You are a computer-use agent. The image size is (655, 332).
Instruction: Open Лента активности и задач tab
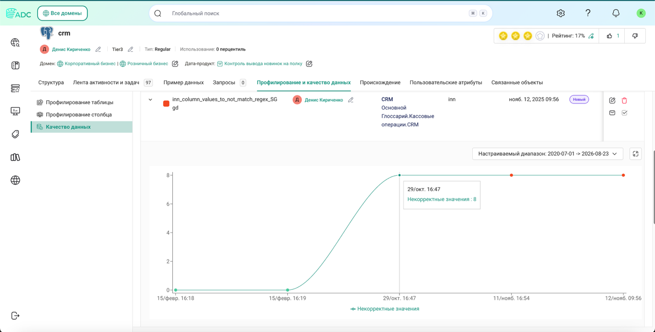point(113,82)
